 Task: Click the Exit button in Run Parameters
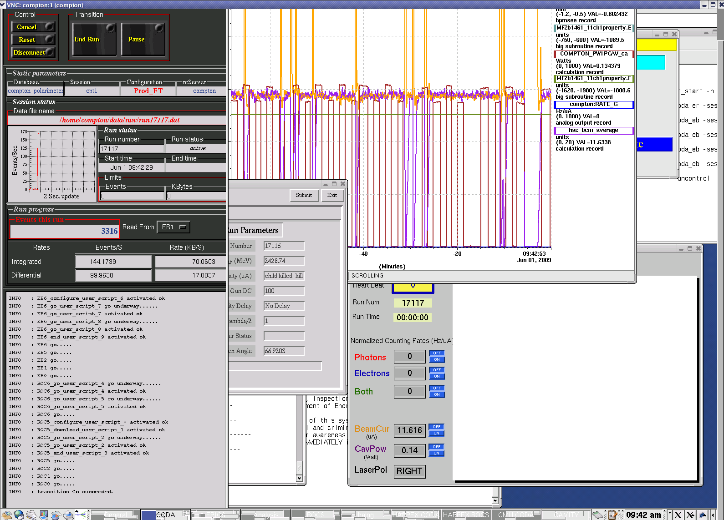click(332, 196)
